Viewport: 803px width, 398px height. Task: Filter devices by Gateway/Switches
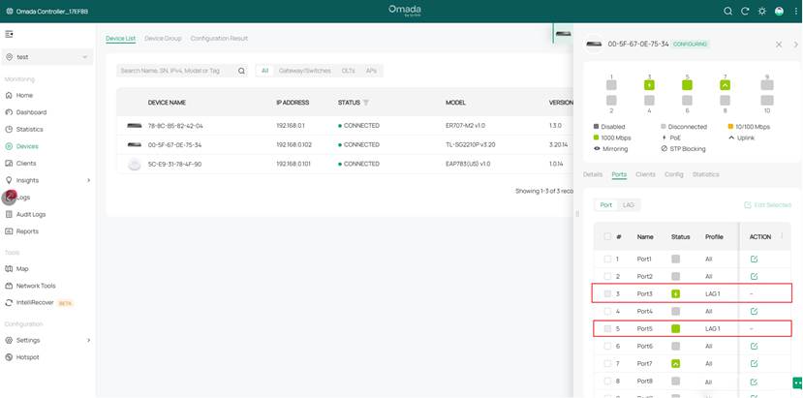tap(304, 71)
